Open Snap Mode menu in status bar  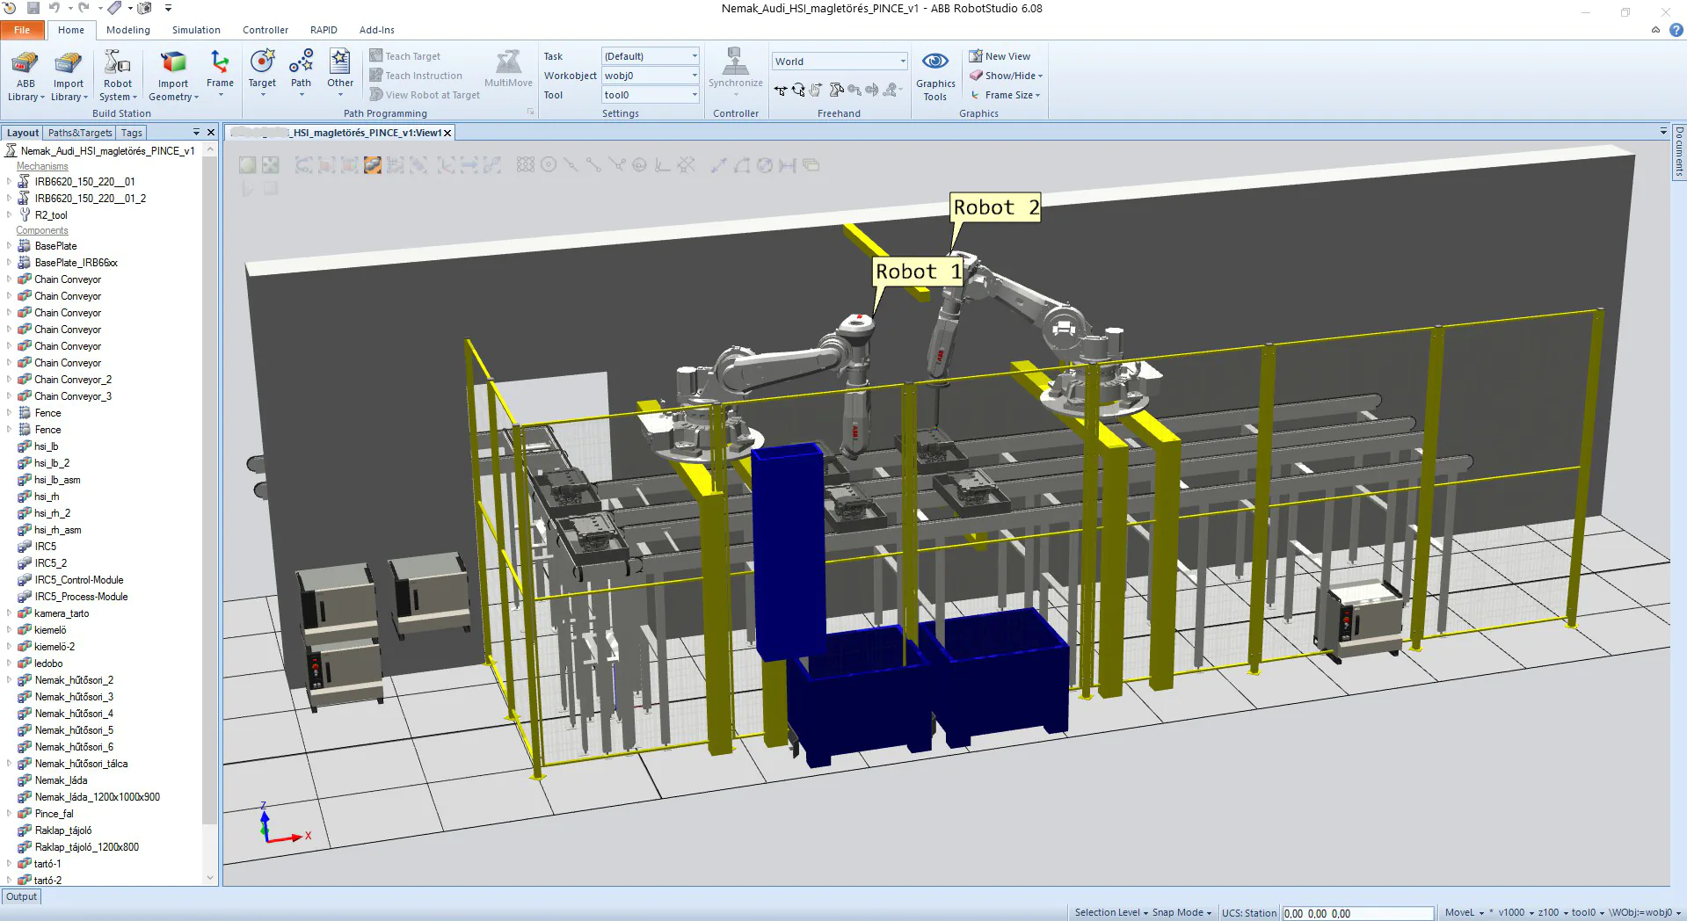coord(1182,912)
